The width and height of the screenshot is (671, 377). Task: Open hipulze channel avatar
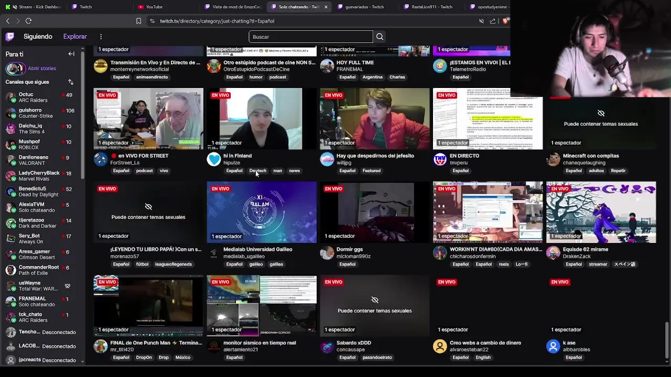(x=214, y=159)
